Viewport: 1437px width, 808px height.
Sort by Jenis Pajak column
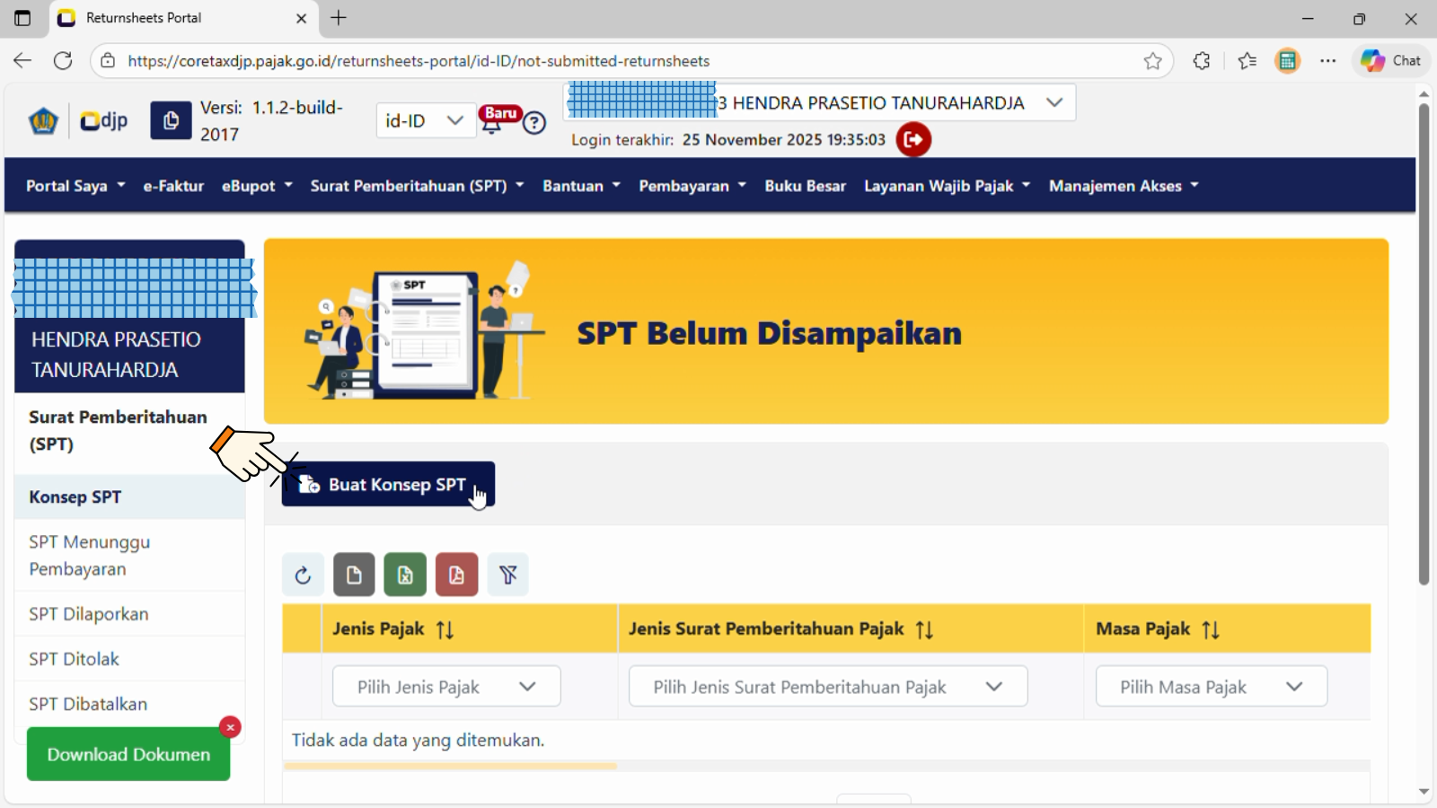[445, 630]
